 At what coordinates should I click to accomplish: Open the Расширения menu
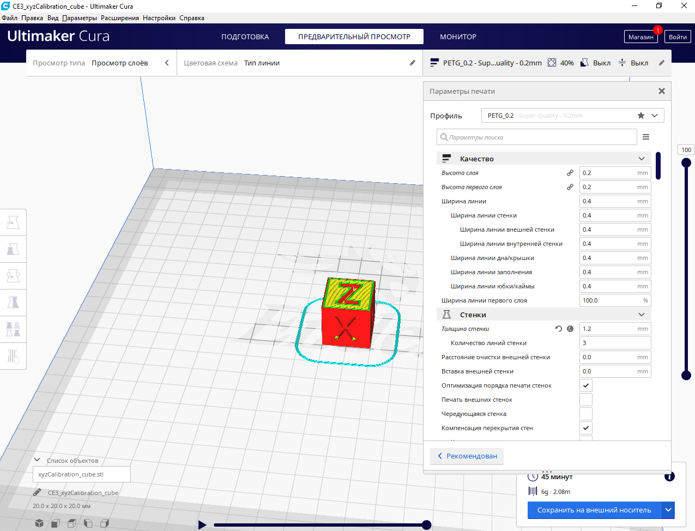coord(120,18)
